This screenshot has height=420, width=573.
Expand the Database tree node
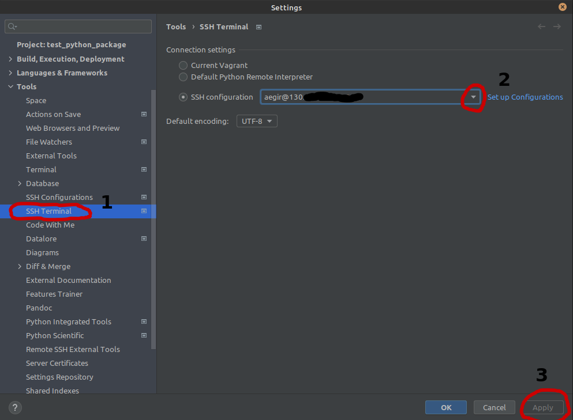[x=20, y=183]
